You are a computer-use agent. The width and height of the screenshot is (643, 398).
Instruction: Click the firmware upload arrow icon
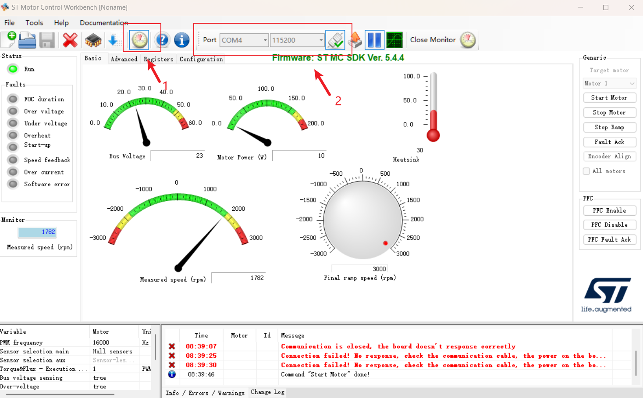coord(355,40)
